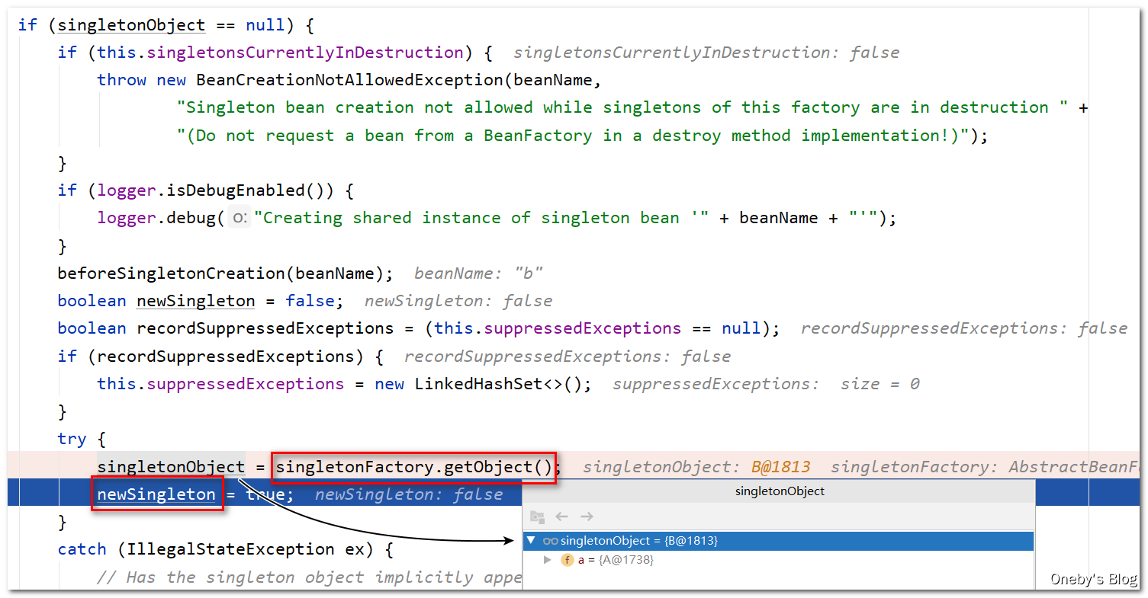Click recordSuppressedExceptions inside the if condition
This screenshot has height=598, width=1148.
click(x=225, y=356)
